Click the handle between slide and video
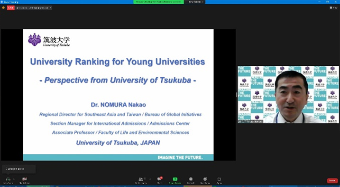Viewport: 340px width, 187px height. click(237, 95)
